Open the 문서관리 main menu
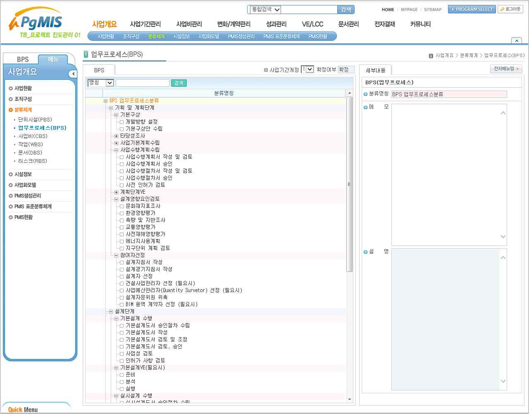Image resolution: width=529 pixels, height=414 pixels. (348, 24)
